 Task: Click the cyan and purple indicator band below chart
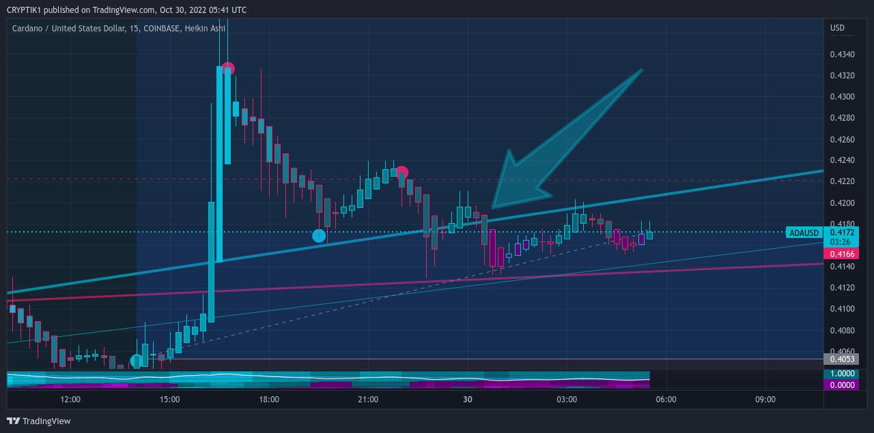328,380
